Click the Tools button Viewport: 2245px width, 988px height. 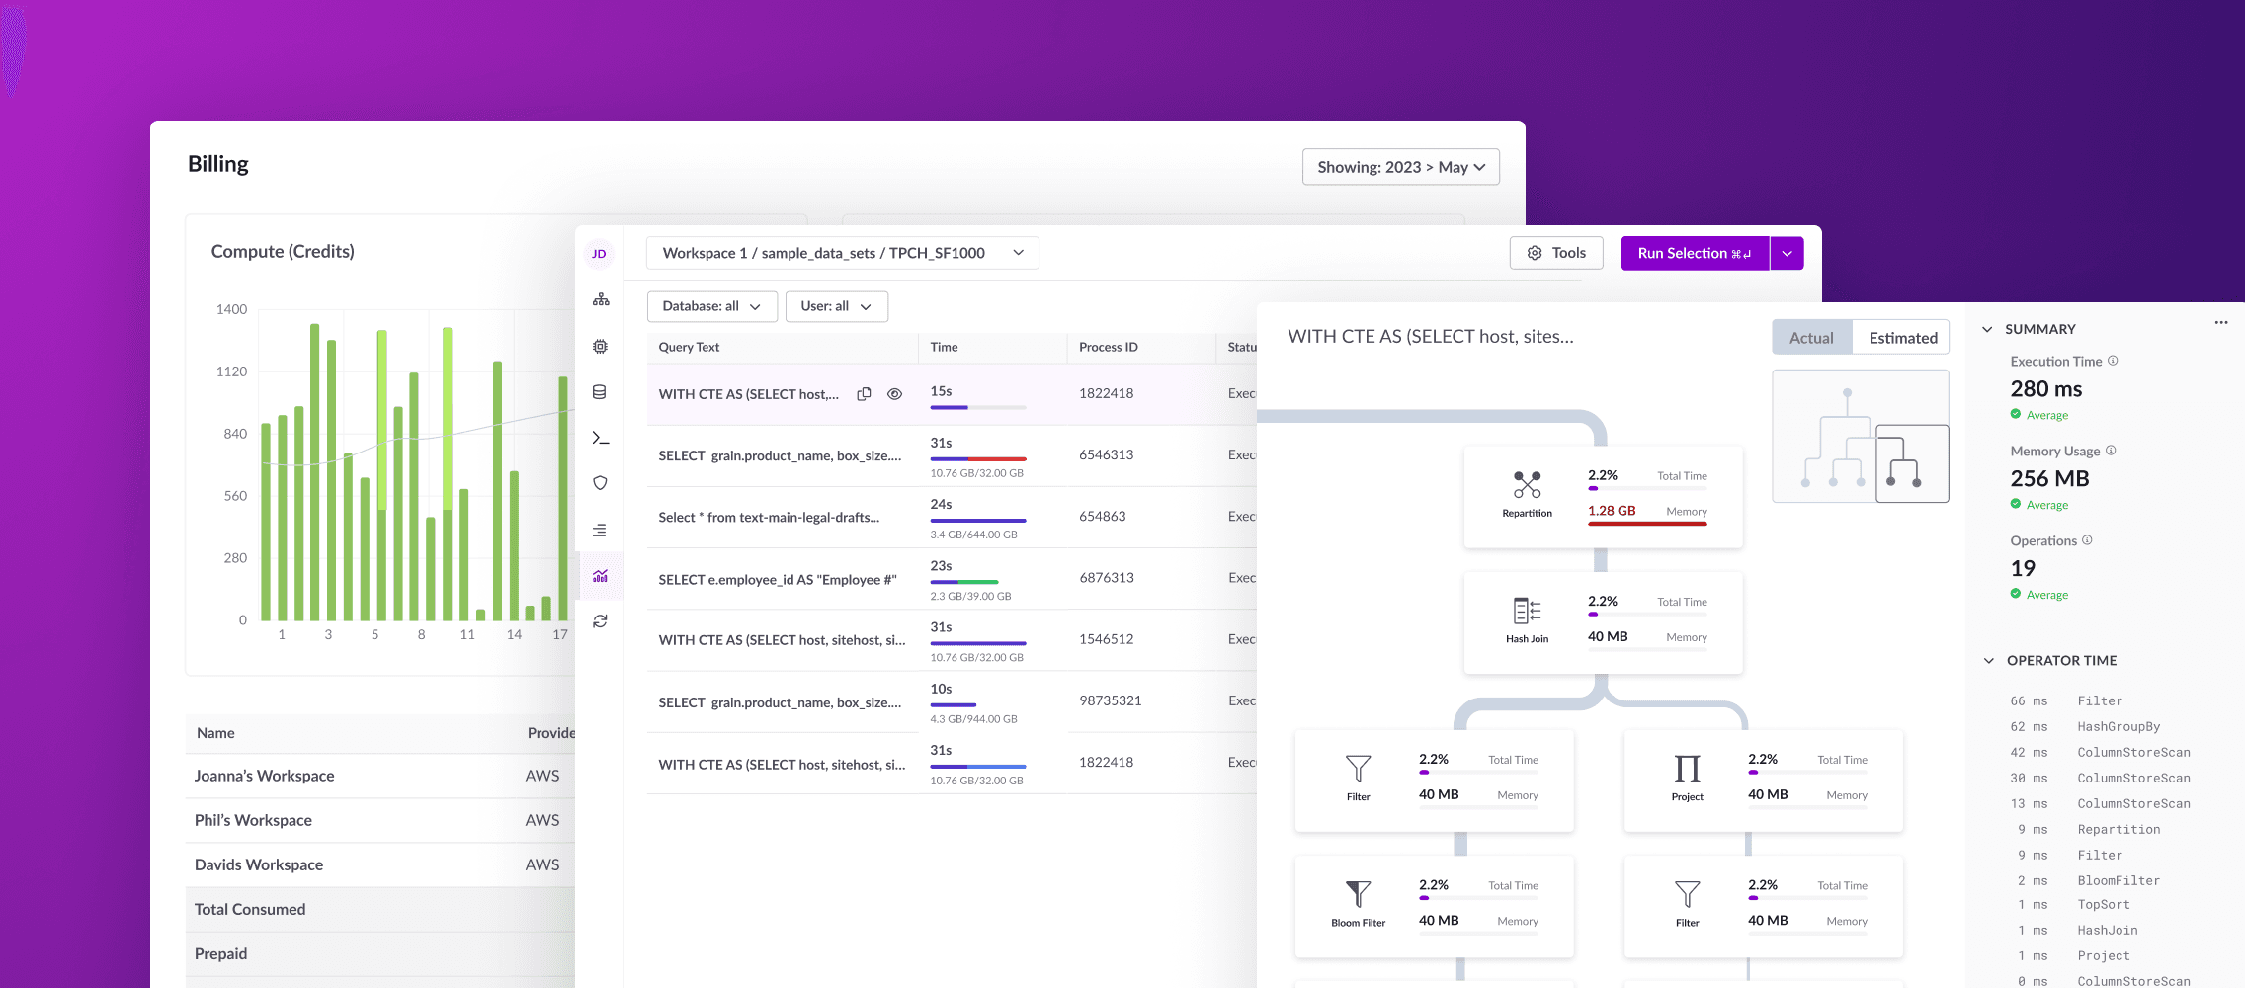pos(1556,253)
